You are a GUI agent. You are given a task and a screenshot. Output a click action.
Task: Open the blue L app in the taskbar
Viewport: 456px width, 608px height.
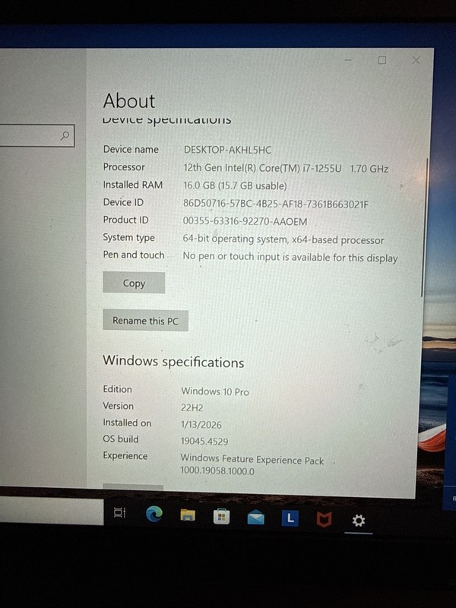[290, 518]
